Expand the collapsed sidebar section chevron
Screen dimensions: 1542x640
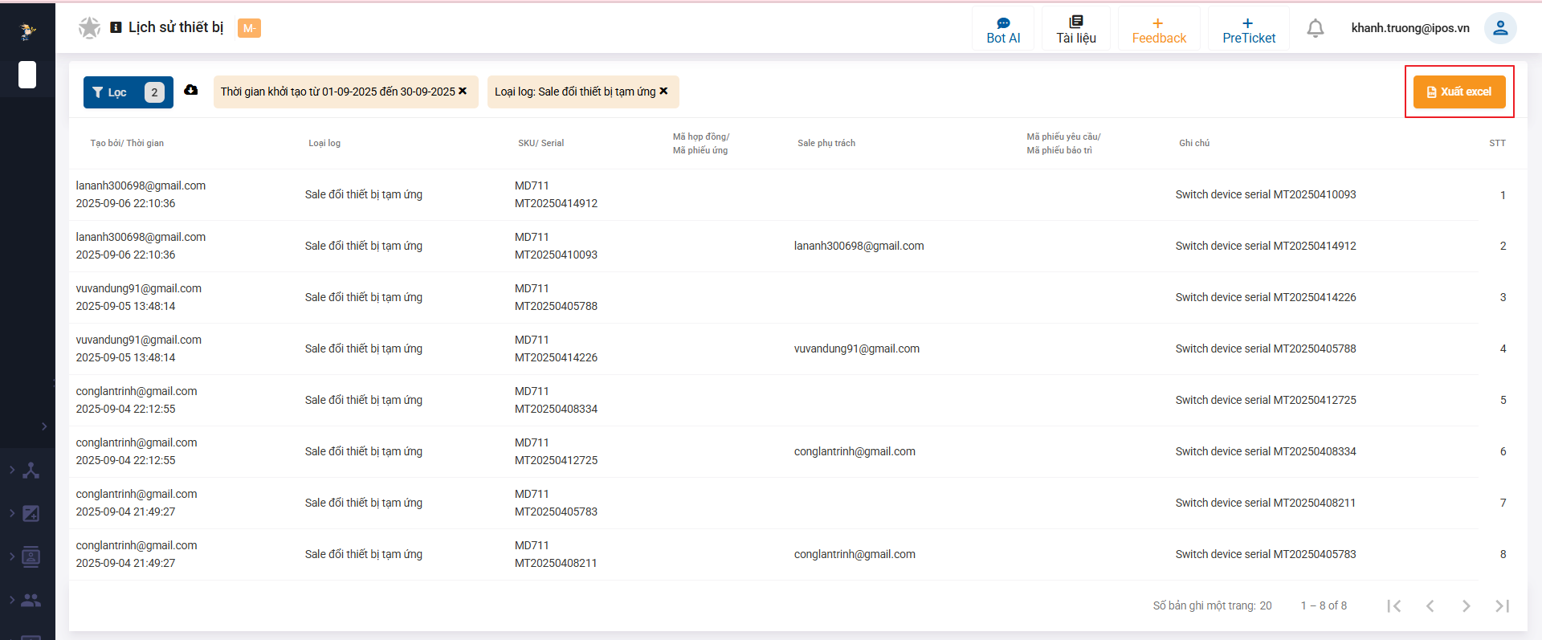click(44, 426)
